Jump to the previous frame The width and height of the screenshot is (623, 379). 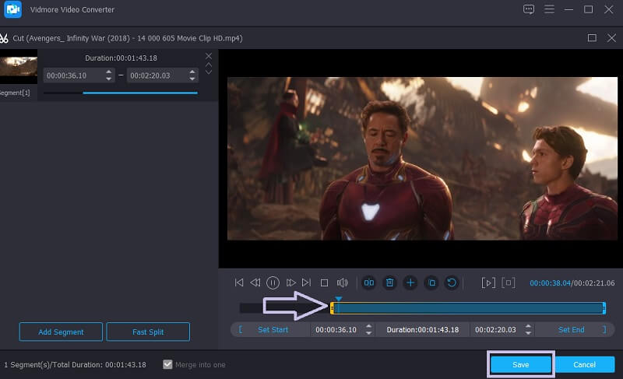255,282
